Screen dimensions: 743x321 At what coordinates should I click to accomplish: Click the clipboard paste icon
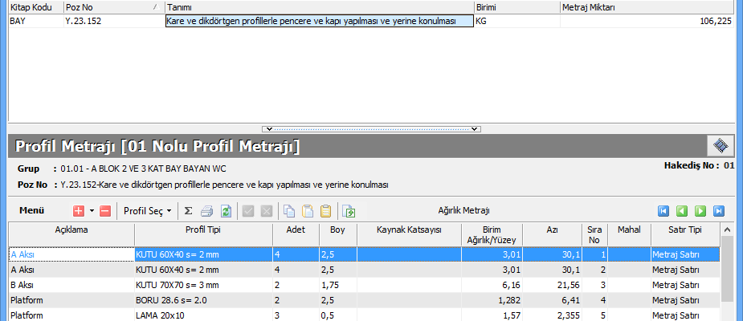click(x=325, y=211)
